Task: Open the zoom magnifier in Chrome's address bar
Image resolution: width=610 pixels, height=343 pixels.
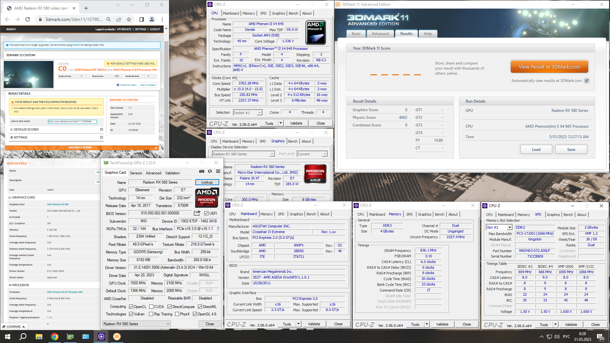Action: (x=109, y=19)
